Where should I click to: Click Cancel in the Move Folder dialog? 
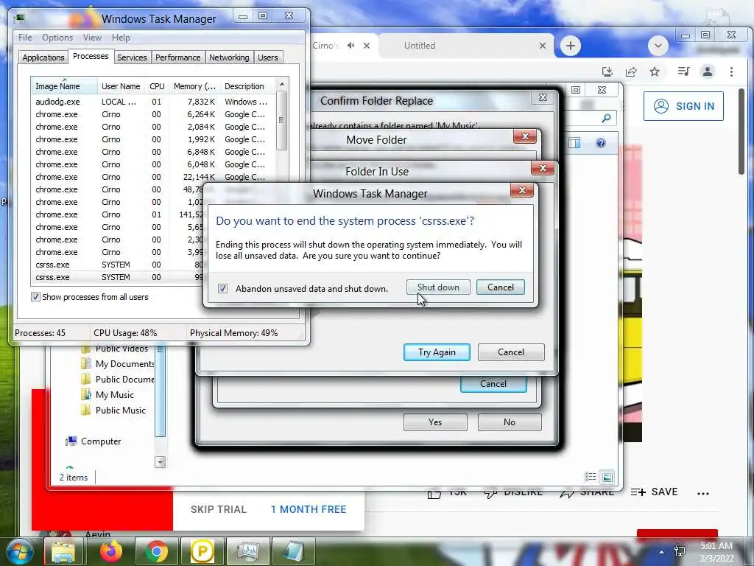(x=493, y=383)
